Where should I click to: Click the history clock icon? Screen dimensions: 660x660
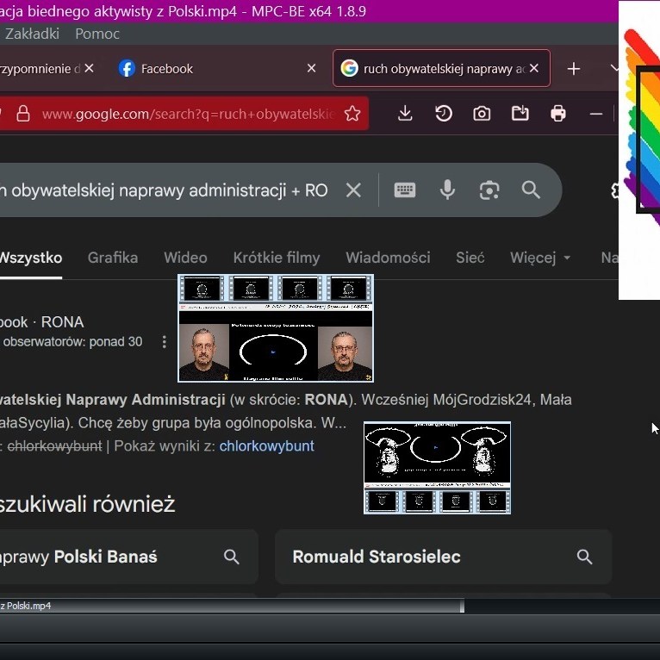pos(444,114)
